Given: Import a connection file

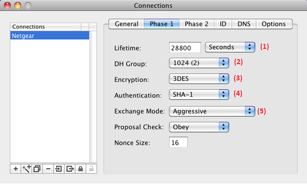Looking at the screenshot, I should 59,169.
